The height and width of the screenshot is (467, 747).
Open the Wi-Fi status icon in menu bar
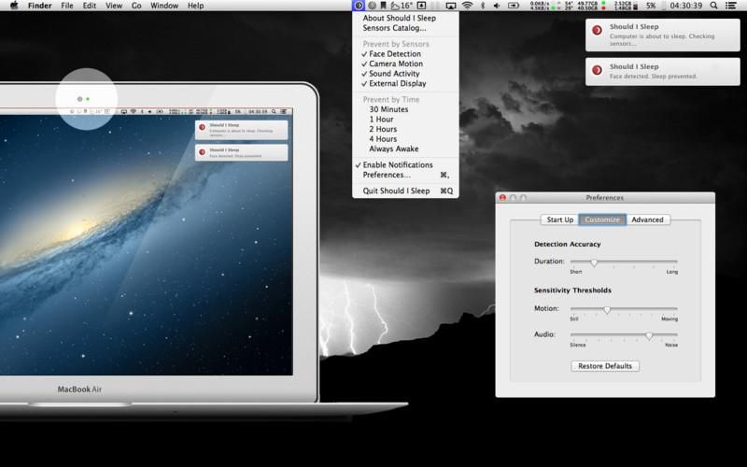(466, 6)
